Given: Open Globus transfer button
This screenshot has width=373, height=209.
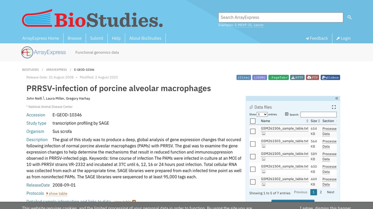Looking at the screenshot, I should [330, 78].
